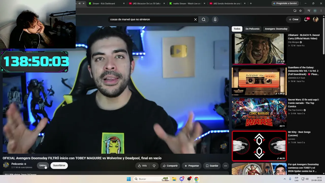Click the taskbar microphone tray icon
The width and height of the screenshot is (325, 183).
290,179
